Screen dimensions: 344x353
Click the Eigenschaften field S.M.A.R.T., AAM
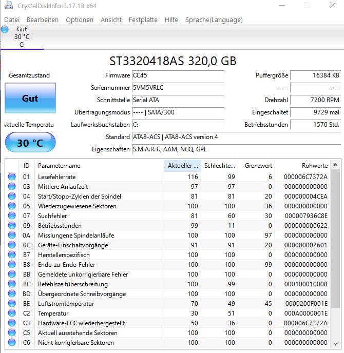click(236, 149)
